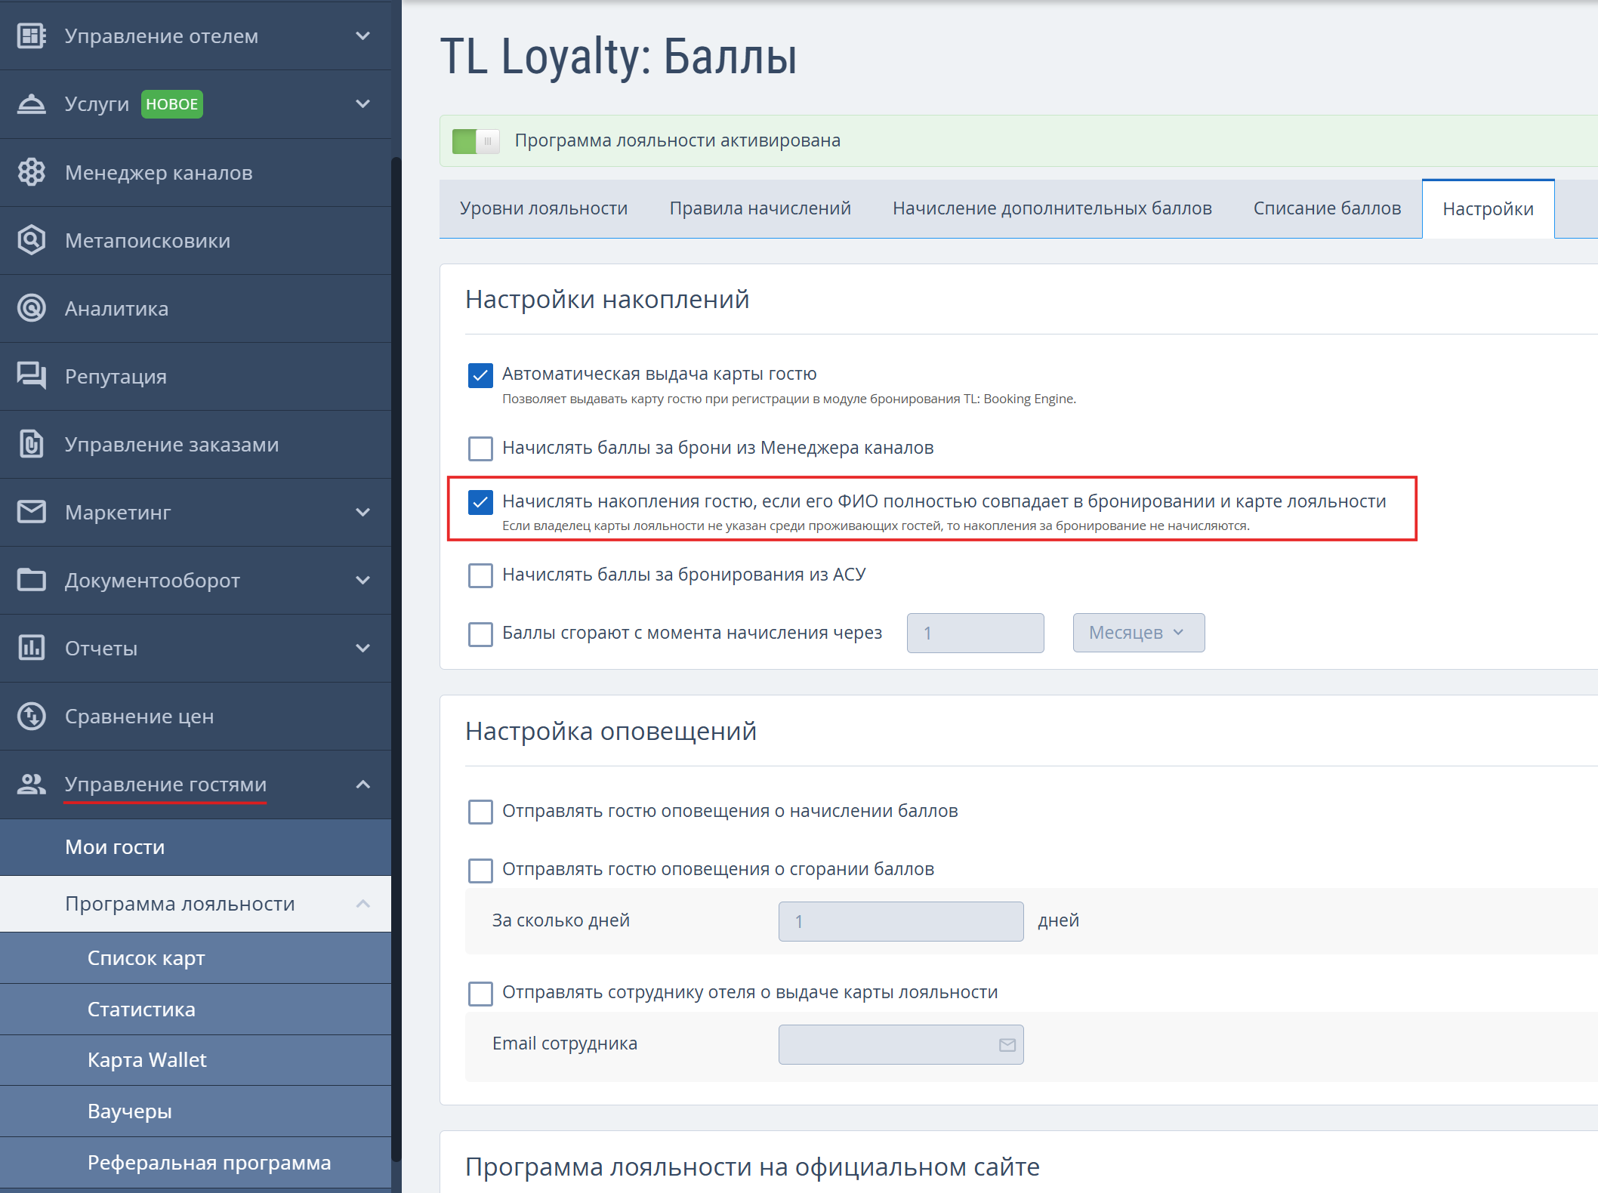
Task: Open Мои гости in sidebar
Action: (x=196, y=847)
